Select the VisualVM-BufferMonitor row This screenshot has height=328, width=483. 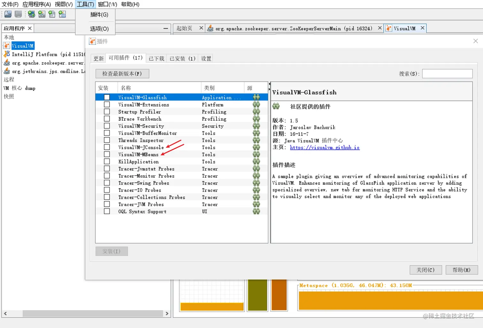[181, 133]
